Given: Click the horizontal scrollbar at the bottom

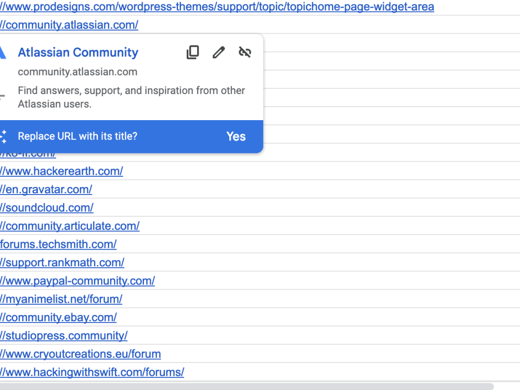Looking at the screenshot, I should pos(246,387).
